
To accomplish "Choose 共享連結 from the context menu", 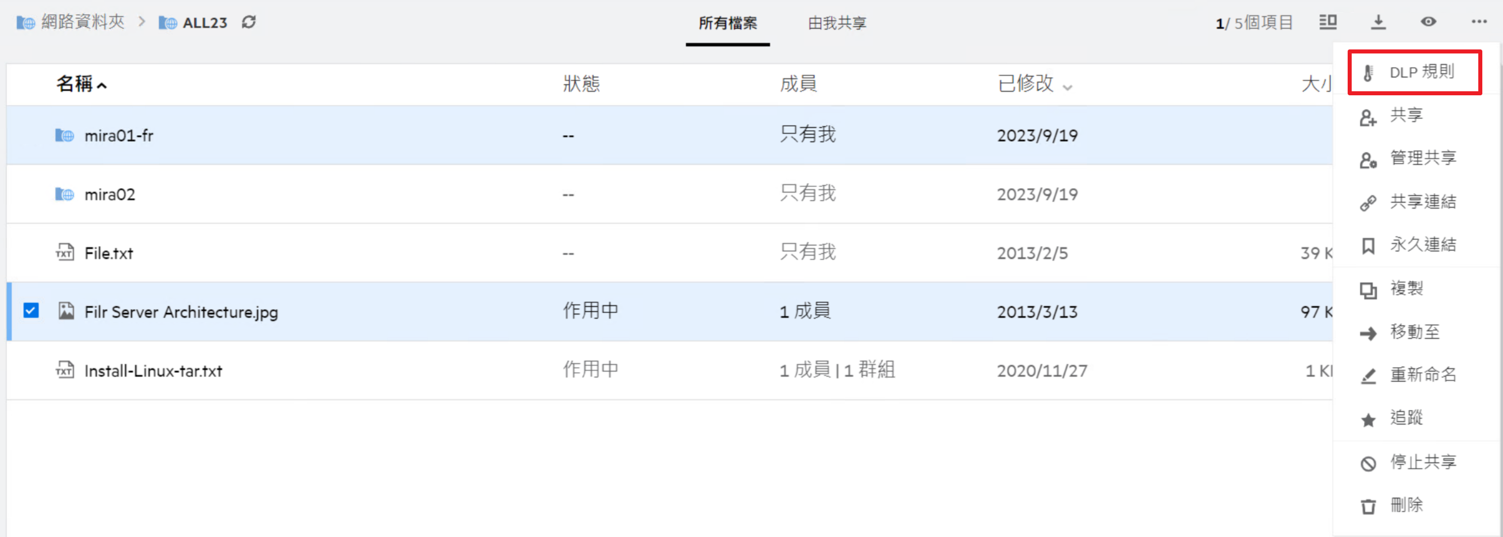I will point(1422,202).
